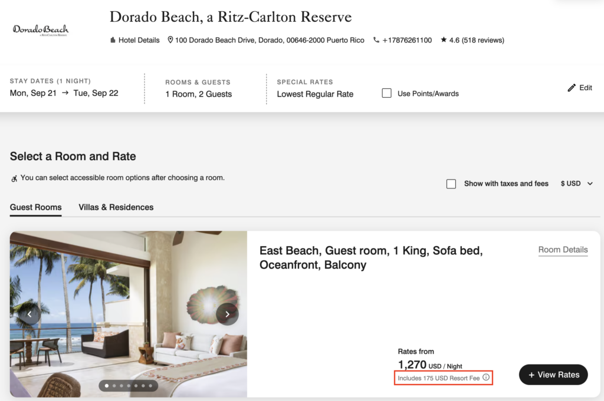The width and height of the screenshot is (604, 401).
Task: Switch to the Villas & Residences tab
Action: tap(116, 207)
